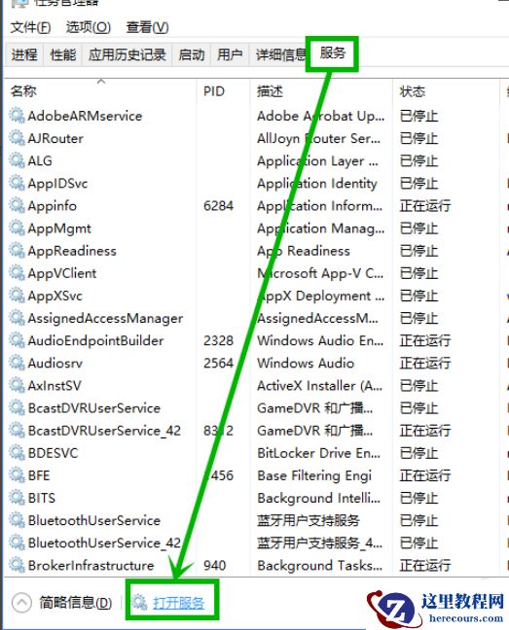The height and width of the screenshot is (630, 509).
Task: Sort by the 名称 column header
Action: click(23, 91)
